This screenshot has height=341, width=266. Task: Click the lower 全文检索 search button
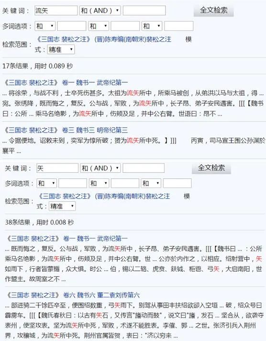click(211, 168)
